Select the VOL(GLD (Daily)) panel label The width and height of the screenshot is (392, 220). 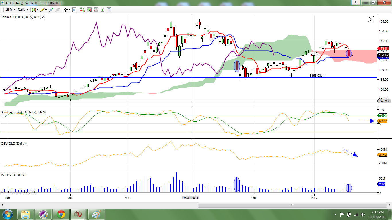tap(13, 175)
